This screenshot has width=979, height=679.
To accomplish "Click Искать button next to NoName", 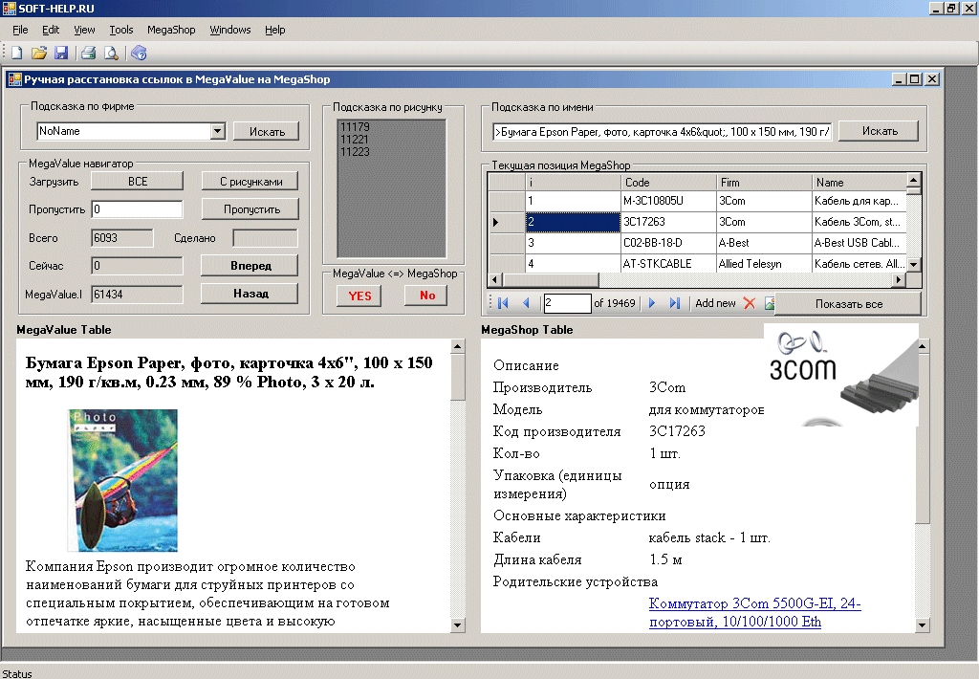I will pyautogui.click(x=267, y=131).
